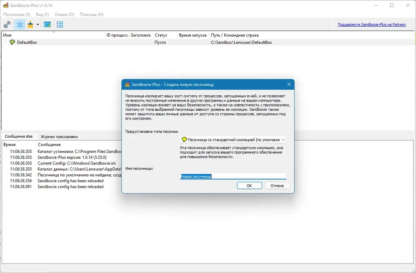Screen dimensions: 416x273
Task: Click the list view icon in toolbar
Action: pyautogui.click(x=60, y=25)
